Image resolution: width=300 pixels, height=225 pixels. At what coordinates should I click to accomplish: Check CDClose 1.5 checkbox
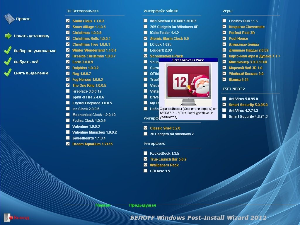coord(145,171)
